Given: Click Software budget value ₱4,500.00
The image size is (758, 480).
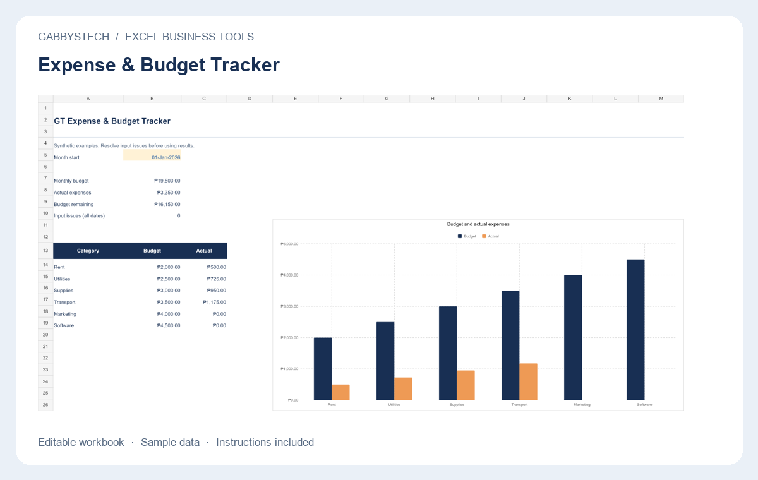Looking at the screenshot, I should [x=169, y=325].
